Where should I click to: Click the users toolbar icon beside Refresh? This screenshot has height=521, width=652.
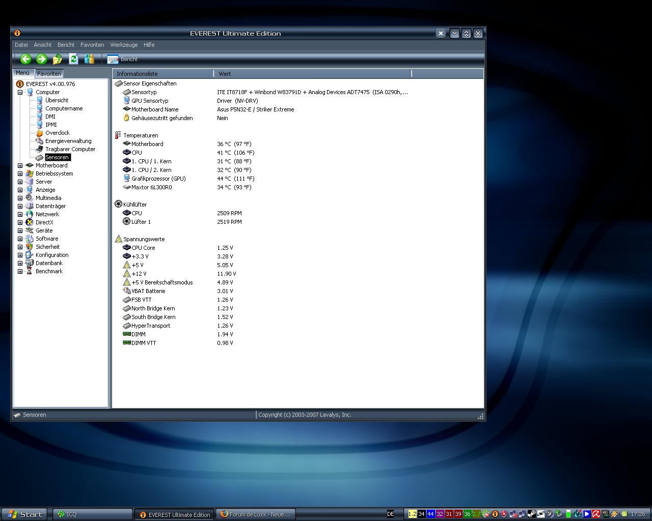(89, 59)
